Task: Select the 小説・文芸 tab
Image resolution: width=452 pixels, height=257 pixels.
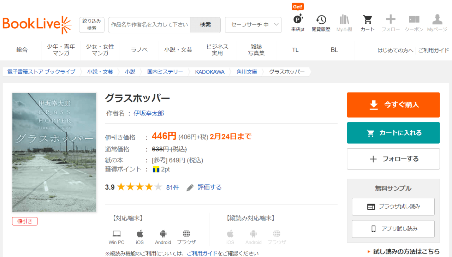Action: [178, 50]
